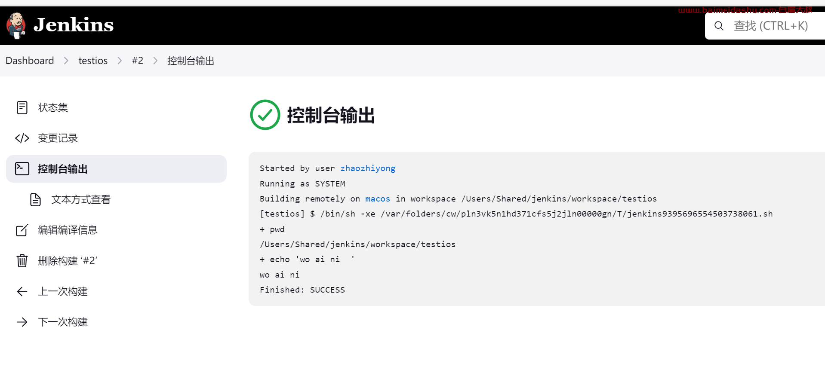Open the Jenkins home title link
825x382 pixels.
pos(74,25)
